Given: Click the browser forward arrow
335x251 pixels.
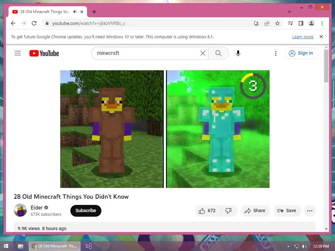Looking at the screenshot, I should [24, 23].
